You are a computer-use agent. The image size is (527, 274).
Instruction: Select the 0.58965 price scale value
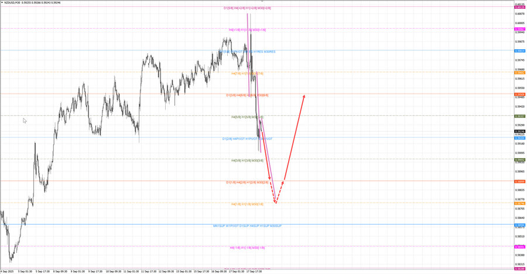519,172
